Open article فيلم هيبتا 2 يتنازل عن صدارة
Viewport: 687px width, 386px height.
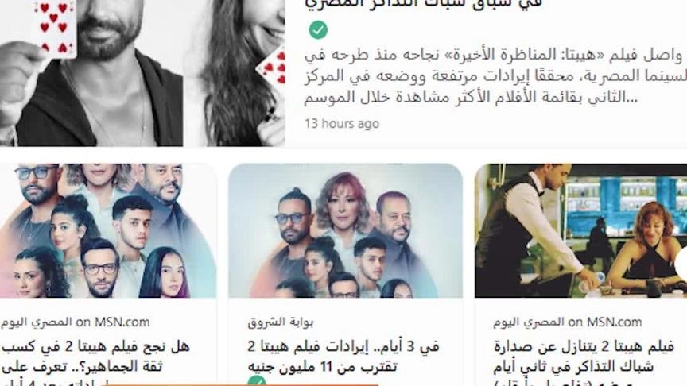[x=584, y=363]
